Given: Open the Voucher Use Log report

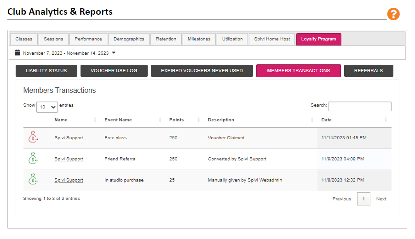Looking at the screenshot, I should tap(114, 71).
